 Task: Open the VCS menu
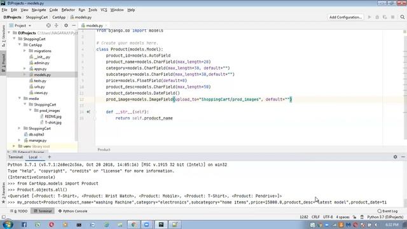click(x=104, y=10)
